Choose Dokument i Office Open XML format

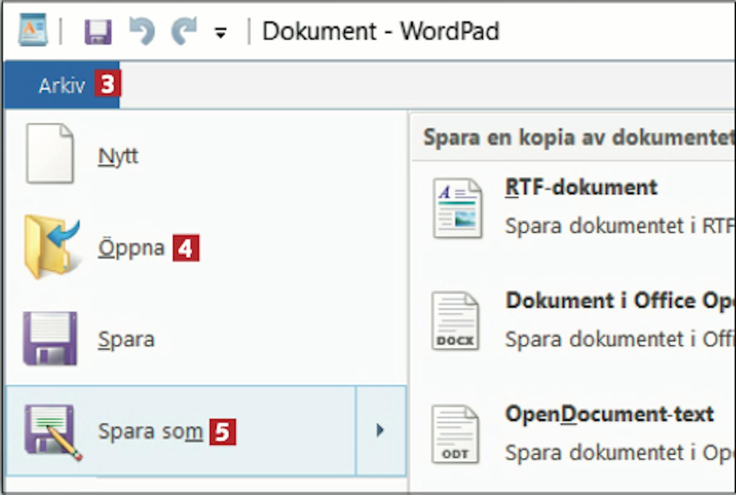(620, 301)
